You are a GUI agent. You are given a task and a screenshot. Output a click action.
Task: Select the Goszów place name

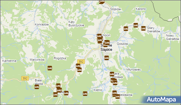coord(122,44)
